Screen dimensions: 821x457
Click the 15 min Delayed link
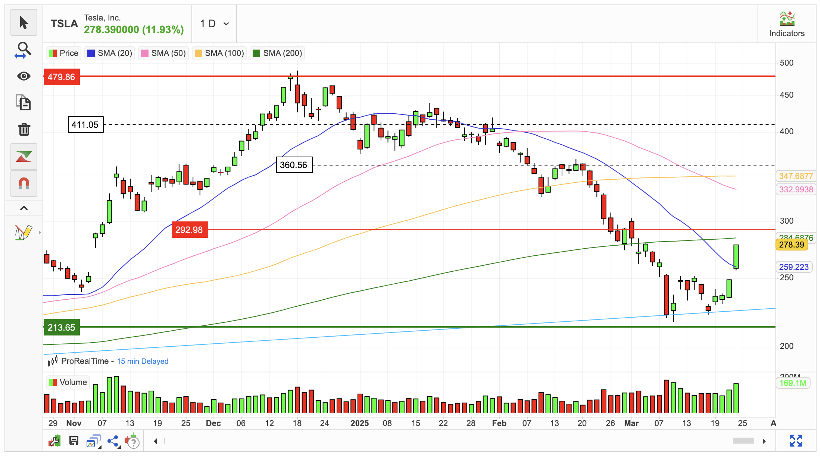click(143, 361)
